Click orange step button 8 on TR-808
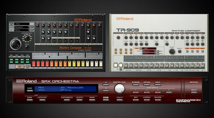The image size is (214, 118). [65, 64]
